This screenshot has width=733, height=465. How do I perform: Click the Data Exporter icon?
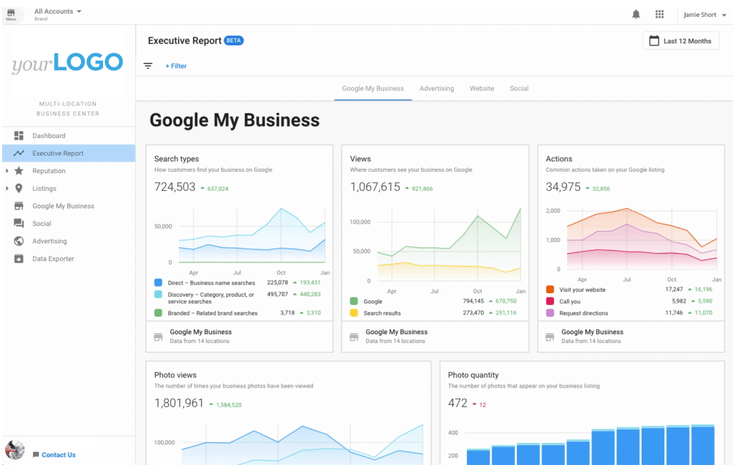coord(19,259)
